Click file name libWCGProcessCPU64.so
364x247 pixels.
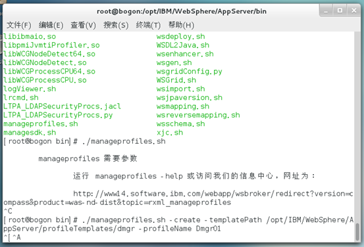[x=49, y=72]
